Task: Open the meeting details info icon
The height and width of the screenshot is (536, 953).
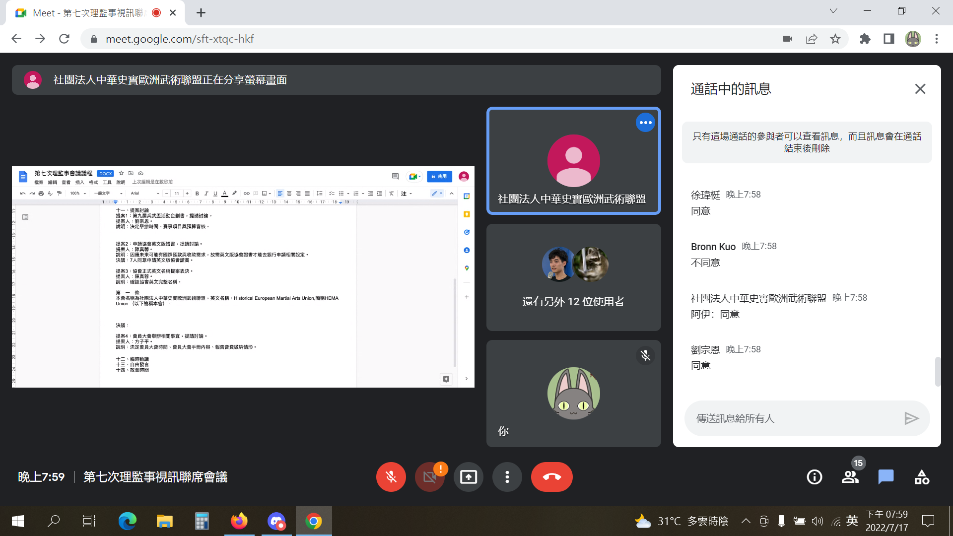Action: [814, 477]
